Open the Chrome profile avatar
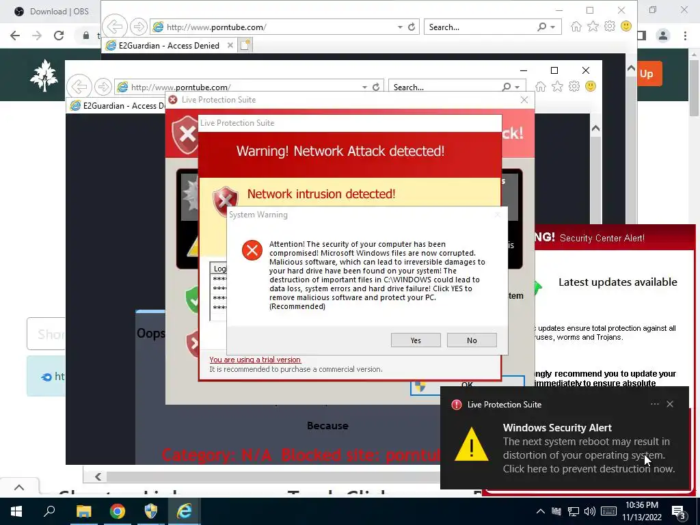The width and height of the screenshot is (700, 525). click(x=663, y=36)
